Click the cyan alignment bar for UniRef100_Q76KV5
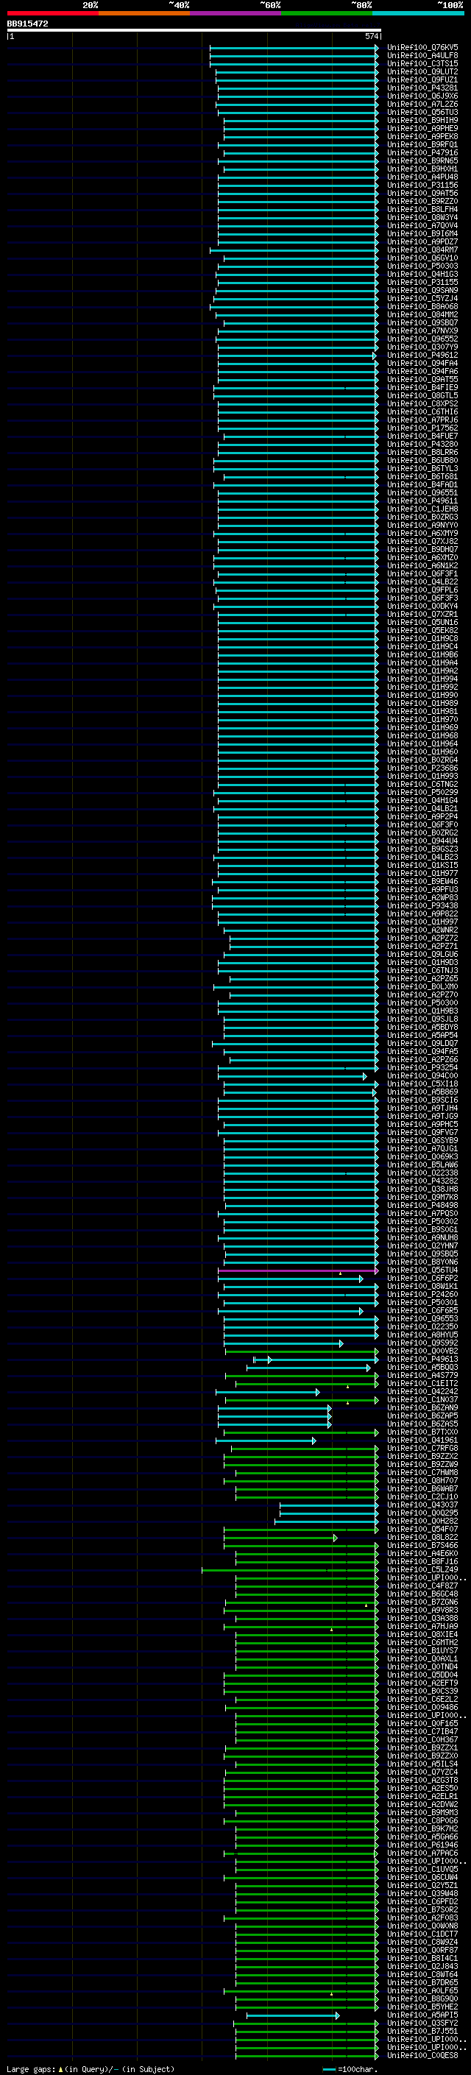The image size is (471, 2075). (x=294, y=48)
